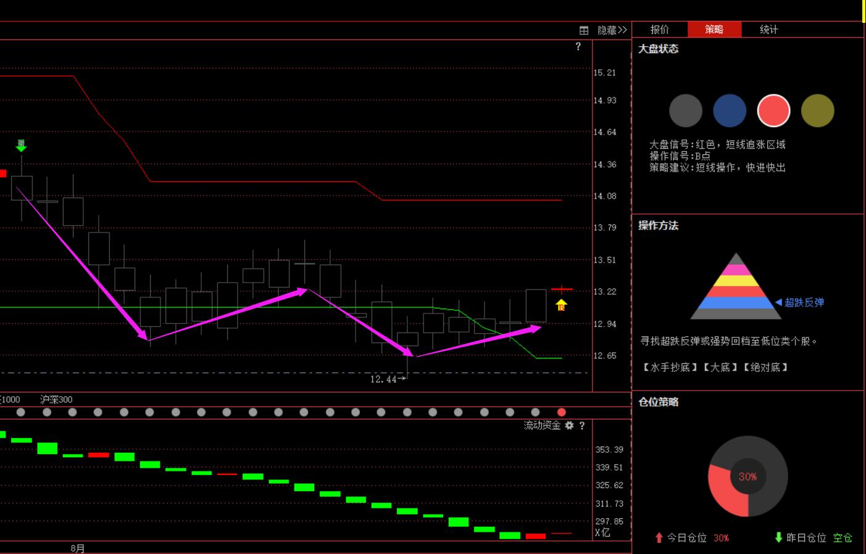Screen dimensions: 866x554
Task: Click the green down arrow by 昨日仓位
Action: click(x=778, y=538)
